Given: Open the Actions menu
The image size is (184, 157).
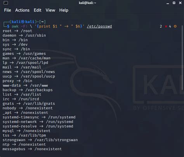Looking at the screenshot, I should (22, 10).
